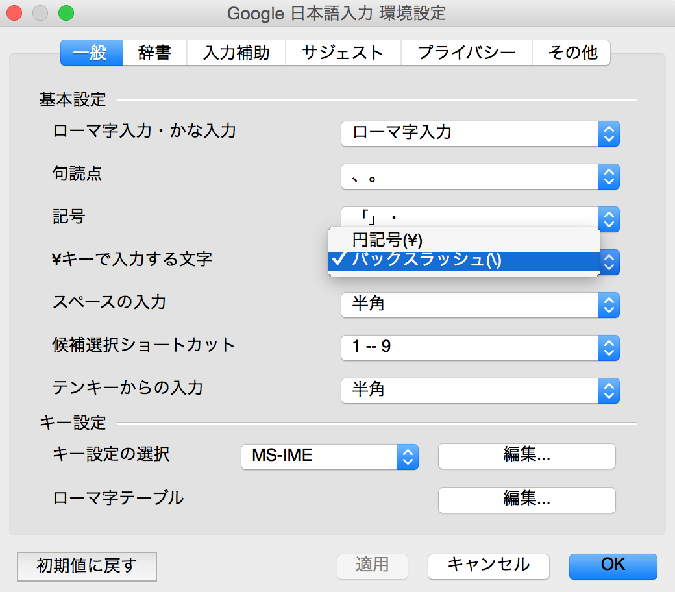The image size is (675, 592).
Task: Open the 句読点 punctuation dropdown
Action: pos(480,177)
